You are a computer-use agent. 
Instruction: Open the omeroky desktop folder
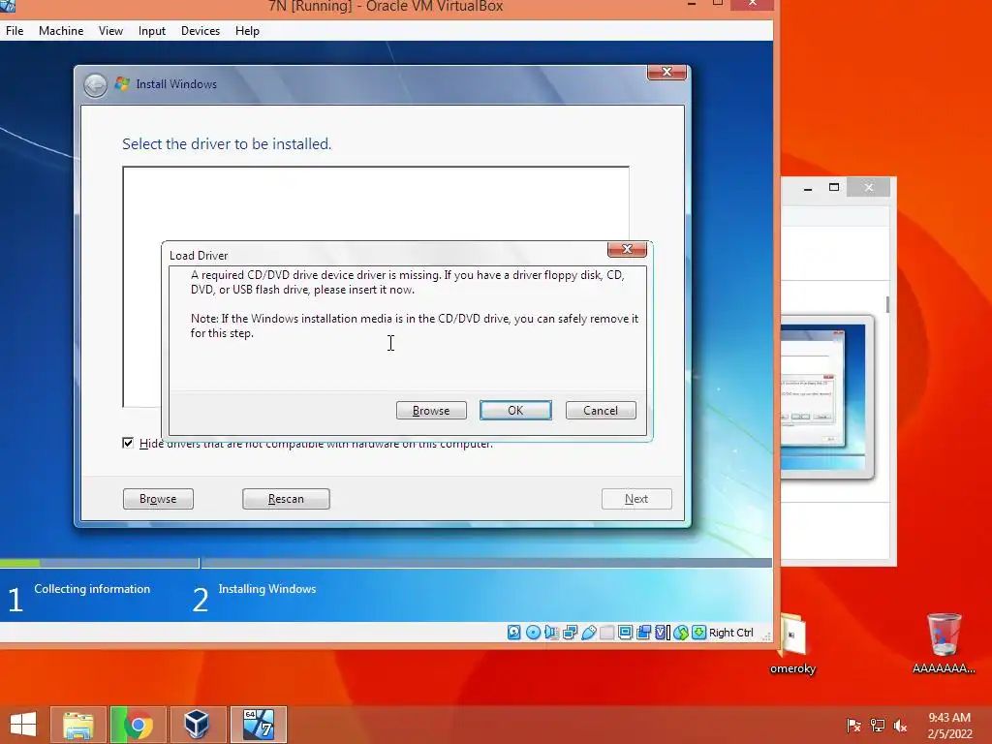(792, 643)
